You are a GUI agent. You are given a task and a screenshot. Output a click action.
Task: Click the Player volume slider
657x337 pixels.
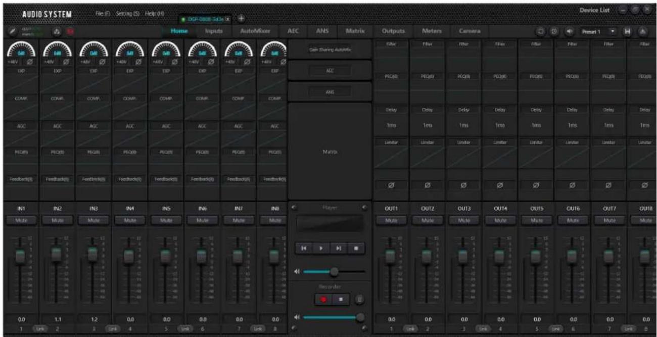coord(335,271)
